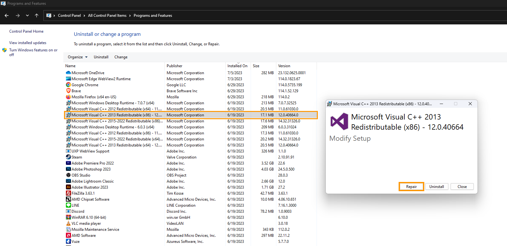Click the Mozilla Maintenance Service icon
This screenshot has height=246, width=507.
point(68,229)
